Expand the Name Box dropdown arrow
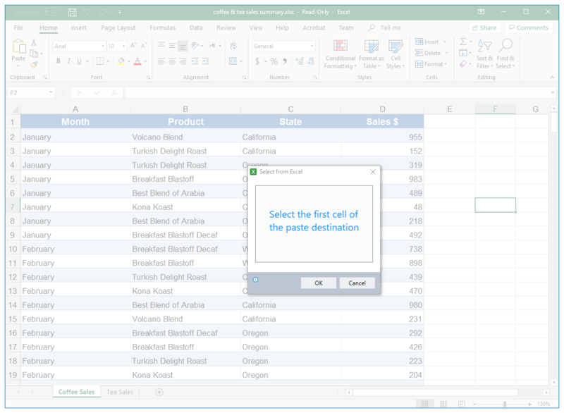Viewport: 564px width, 413px height. 51,92
